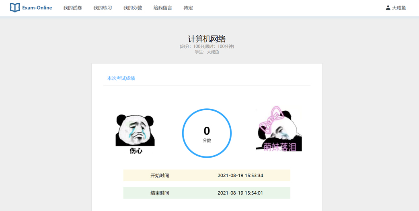Click the 总分 and 限时 info line
This screenshot has width=419, height=211.
pos(207,46)
